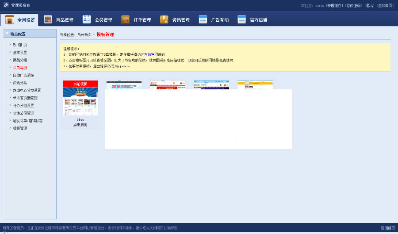Go to 模板管理 in the sidebar

coord(20,128)
